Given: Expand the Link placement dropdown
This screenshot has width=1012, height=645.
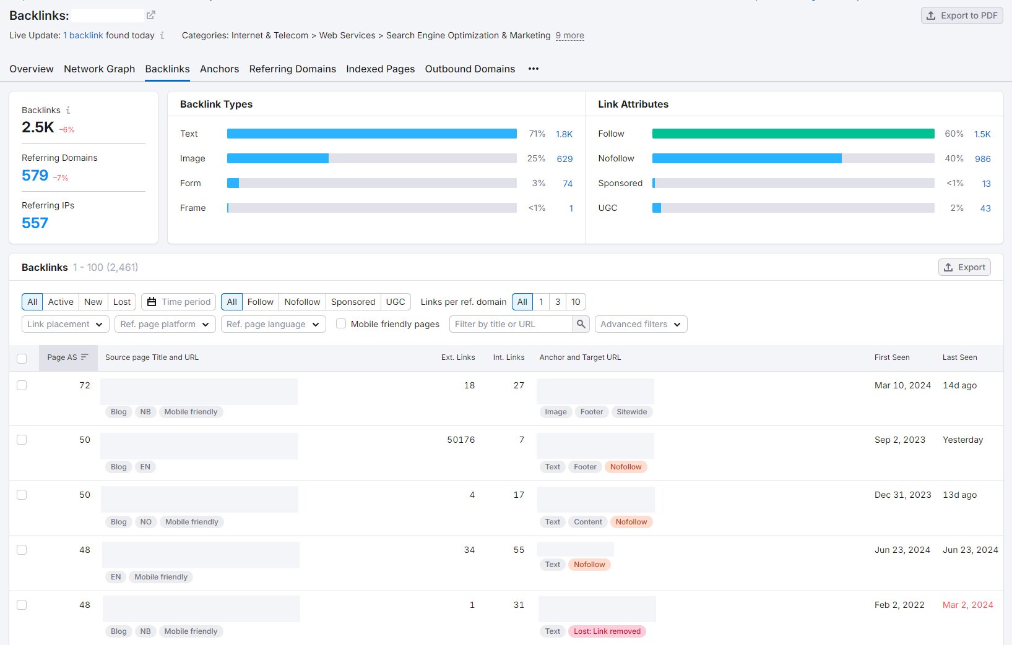Looking at the screenshot, I should coord(65,324).
